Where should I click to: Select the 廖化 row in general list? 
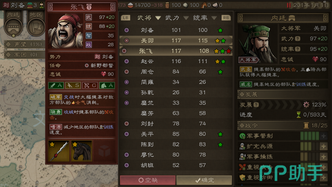click(x=176, y=155)
